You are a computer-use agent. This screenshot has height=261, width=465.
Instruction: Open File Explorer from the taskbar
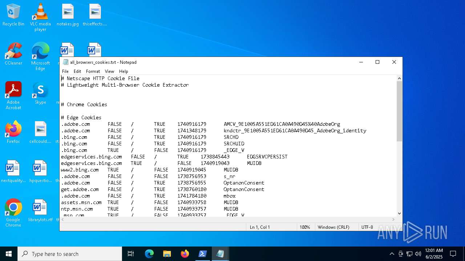pyautogui.click(x=167, y=254)
